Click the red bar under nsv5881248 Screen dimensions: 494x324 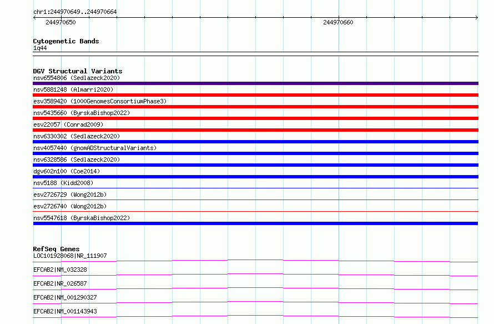point(255,95)
